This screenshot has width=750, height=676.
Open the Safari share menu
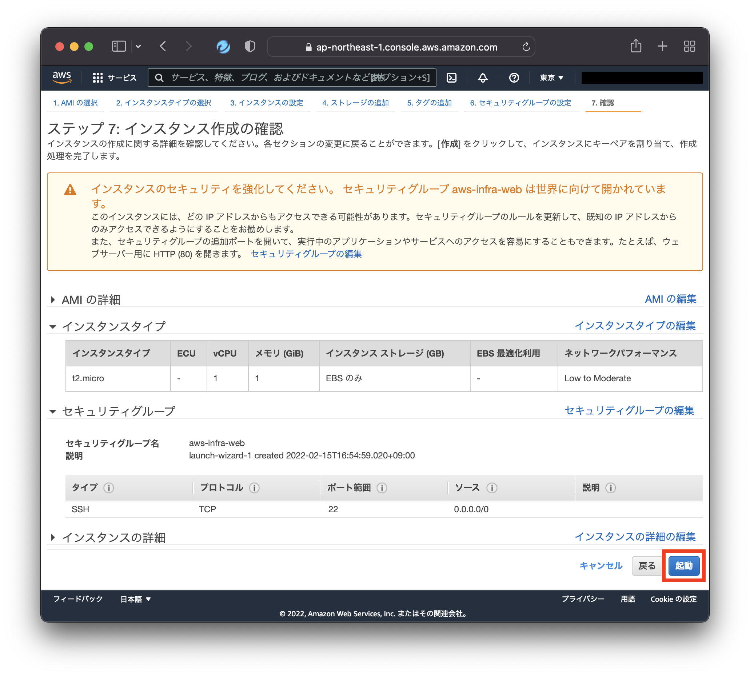[636, 46]
